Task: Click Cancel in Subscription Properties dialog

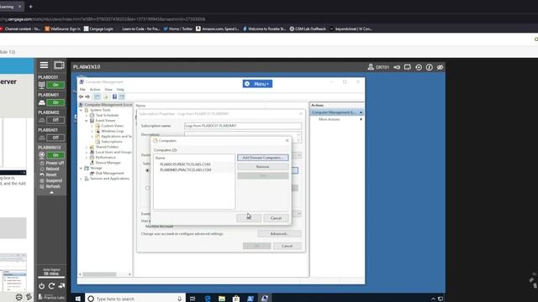Action: pyautogui.click(x=287, y=246)
